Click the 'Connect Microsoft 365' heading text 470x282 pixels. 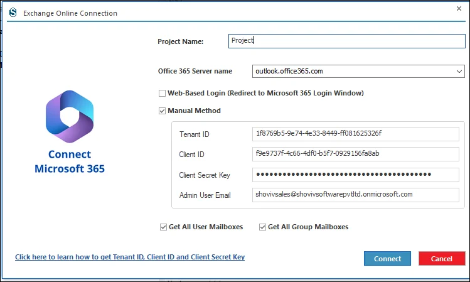[x=70, y=161]
